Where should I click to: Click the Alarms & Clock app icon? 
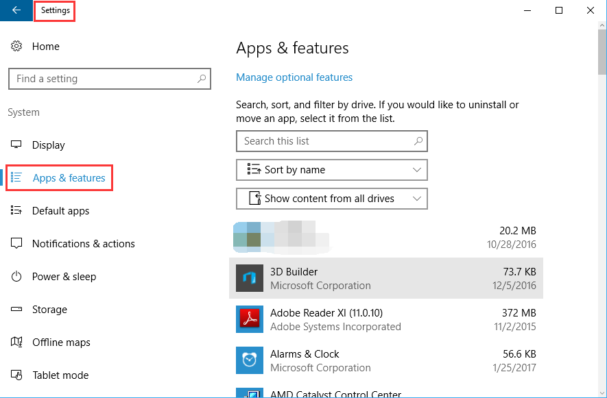[x=250, y=360]
